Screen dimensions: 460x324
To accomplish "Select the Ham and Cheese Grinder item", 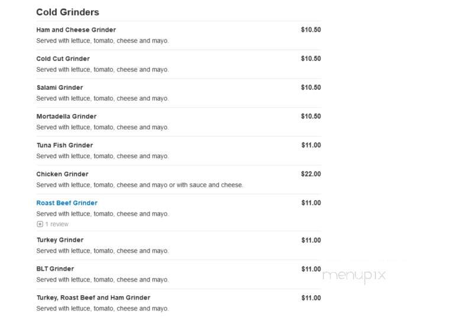I will click(76, 30).
